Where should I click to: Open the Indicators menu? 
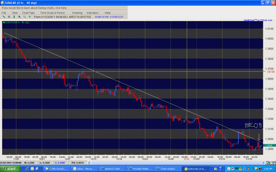[93, 13]
